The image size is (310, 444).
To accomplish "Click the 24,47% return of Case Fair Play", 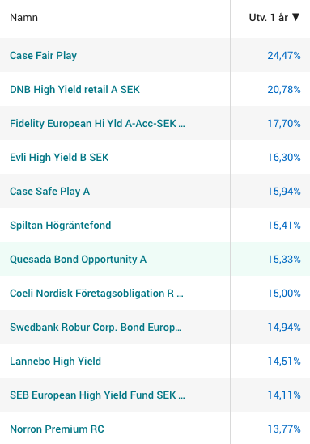I will 284,56.
